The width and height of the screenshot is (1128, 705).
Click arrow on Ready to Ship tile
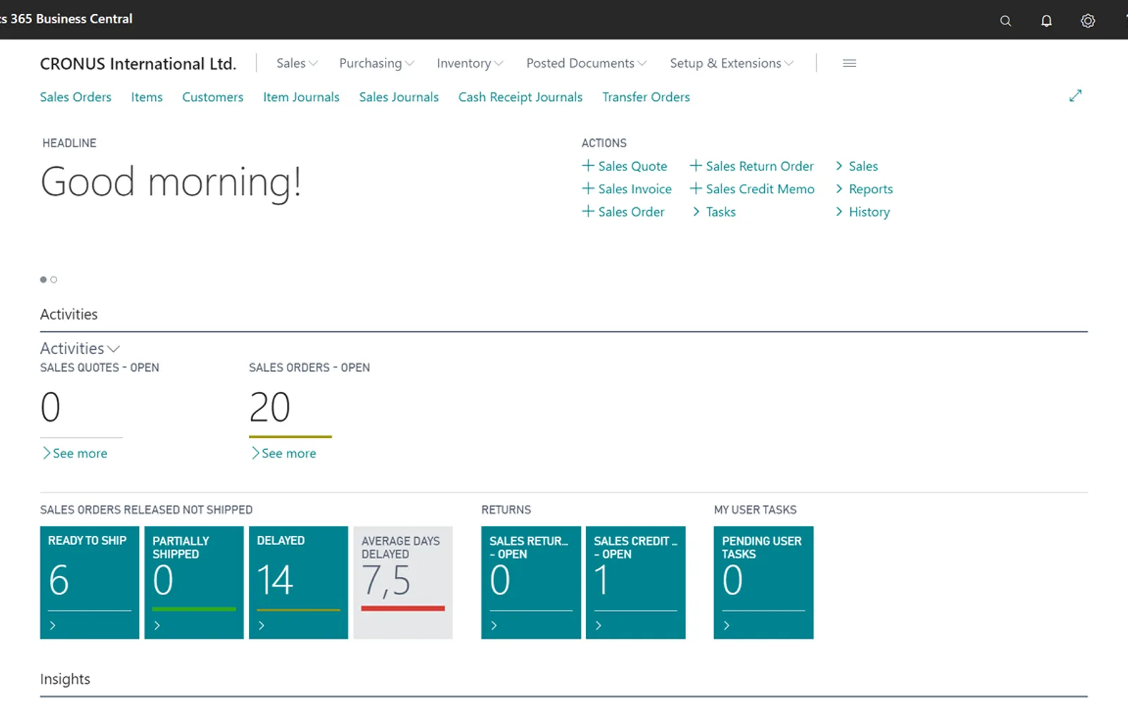53,625
